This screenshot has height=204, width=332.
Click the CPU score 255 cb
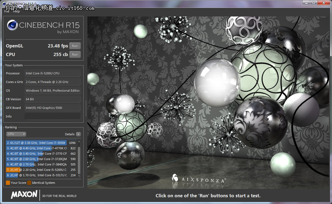click(x=60, y=54)
